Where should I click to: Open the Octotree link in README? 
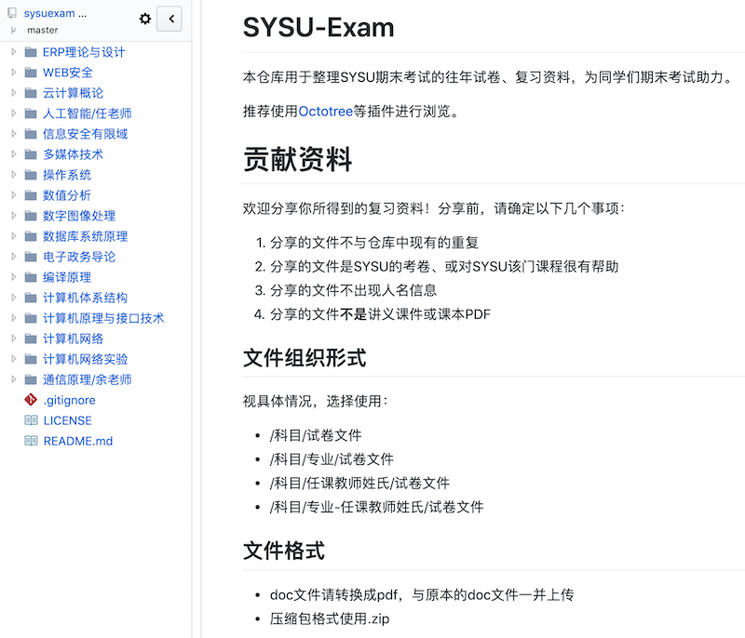pos(325,112)
